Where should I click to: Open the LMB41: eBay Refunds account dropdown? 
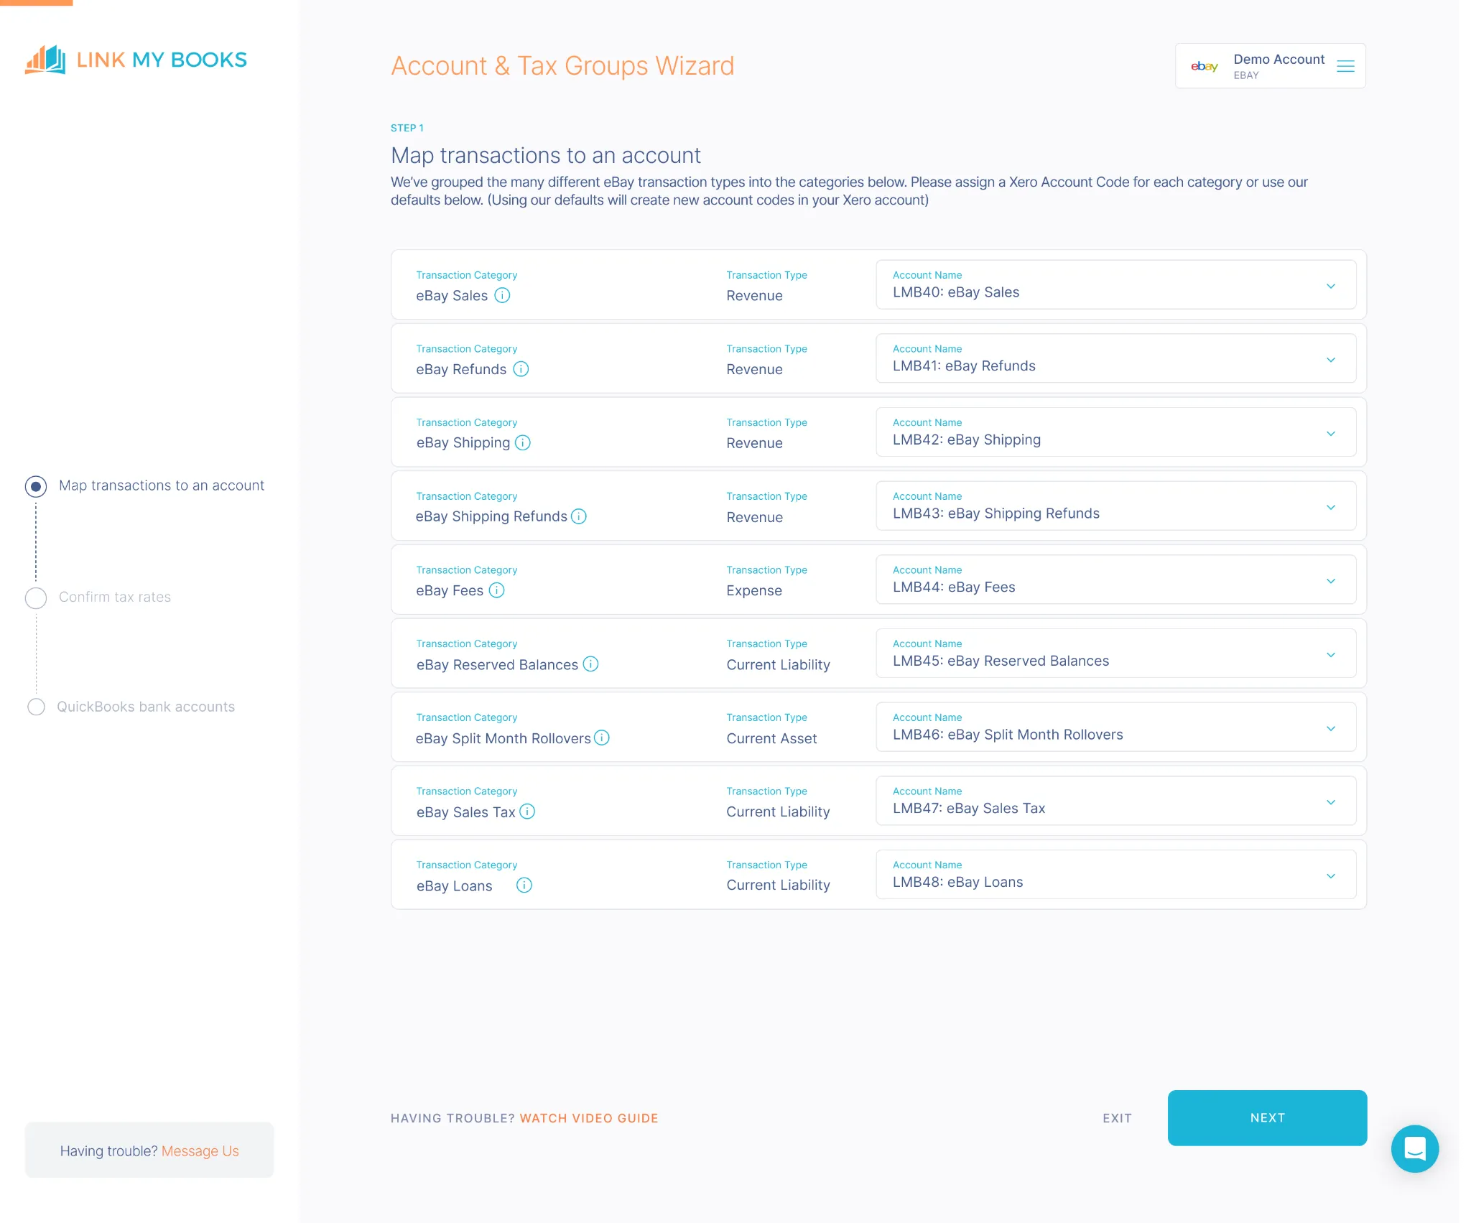point(1115,358)
